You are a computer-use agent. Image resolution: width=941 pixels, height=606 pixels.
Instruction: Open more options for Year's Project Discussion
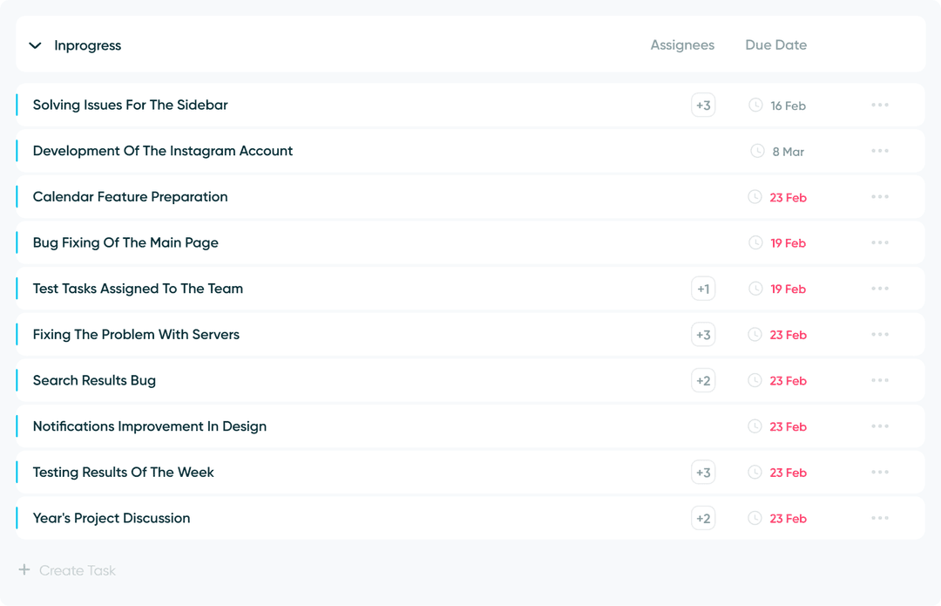pyautogui.click(x=880, y=518)
